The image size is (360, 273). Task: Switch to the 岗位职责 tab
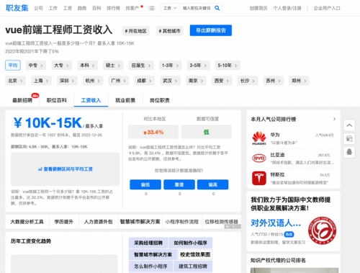click(160, 100)
